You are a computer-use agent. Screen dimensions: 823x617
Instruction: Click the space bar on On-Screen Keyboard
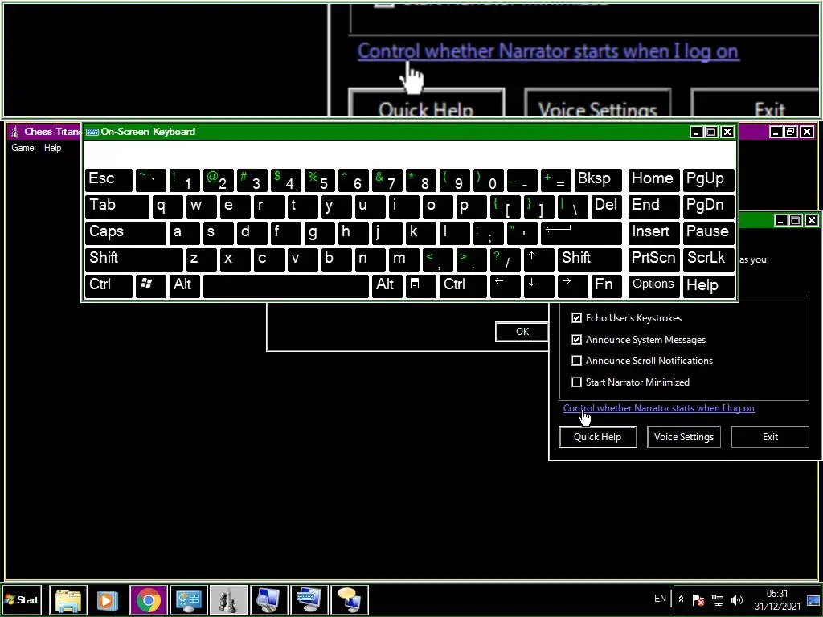pyautogui.click(x=286, y=285)
